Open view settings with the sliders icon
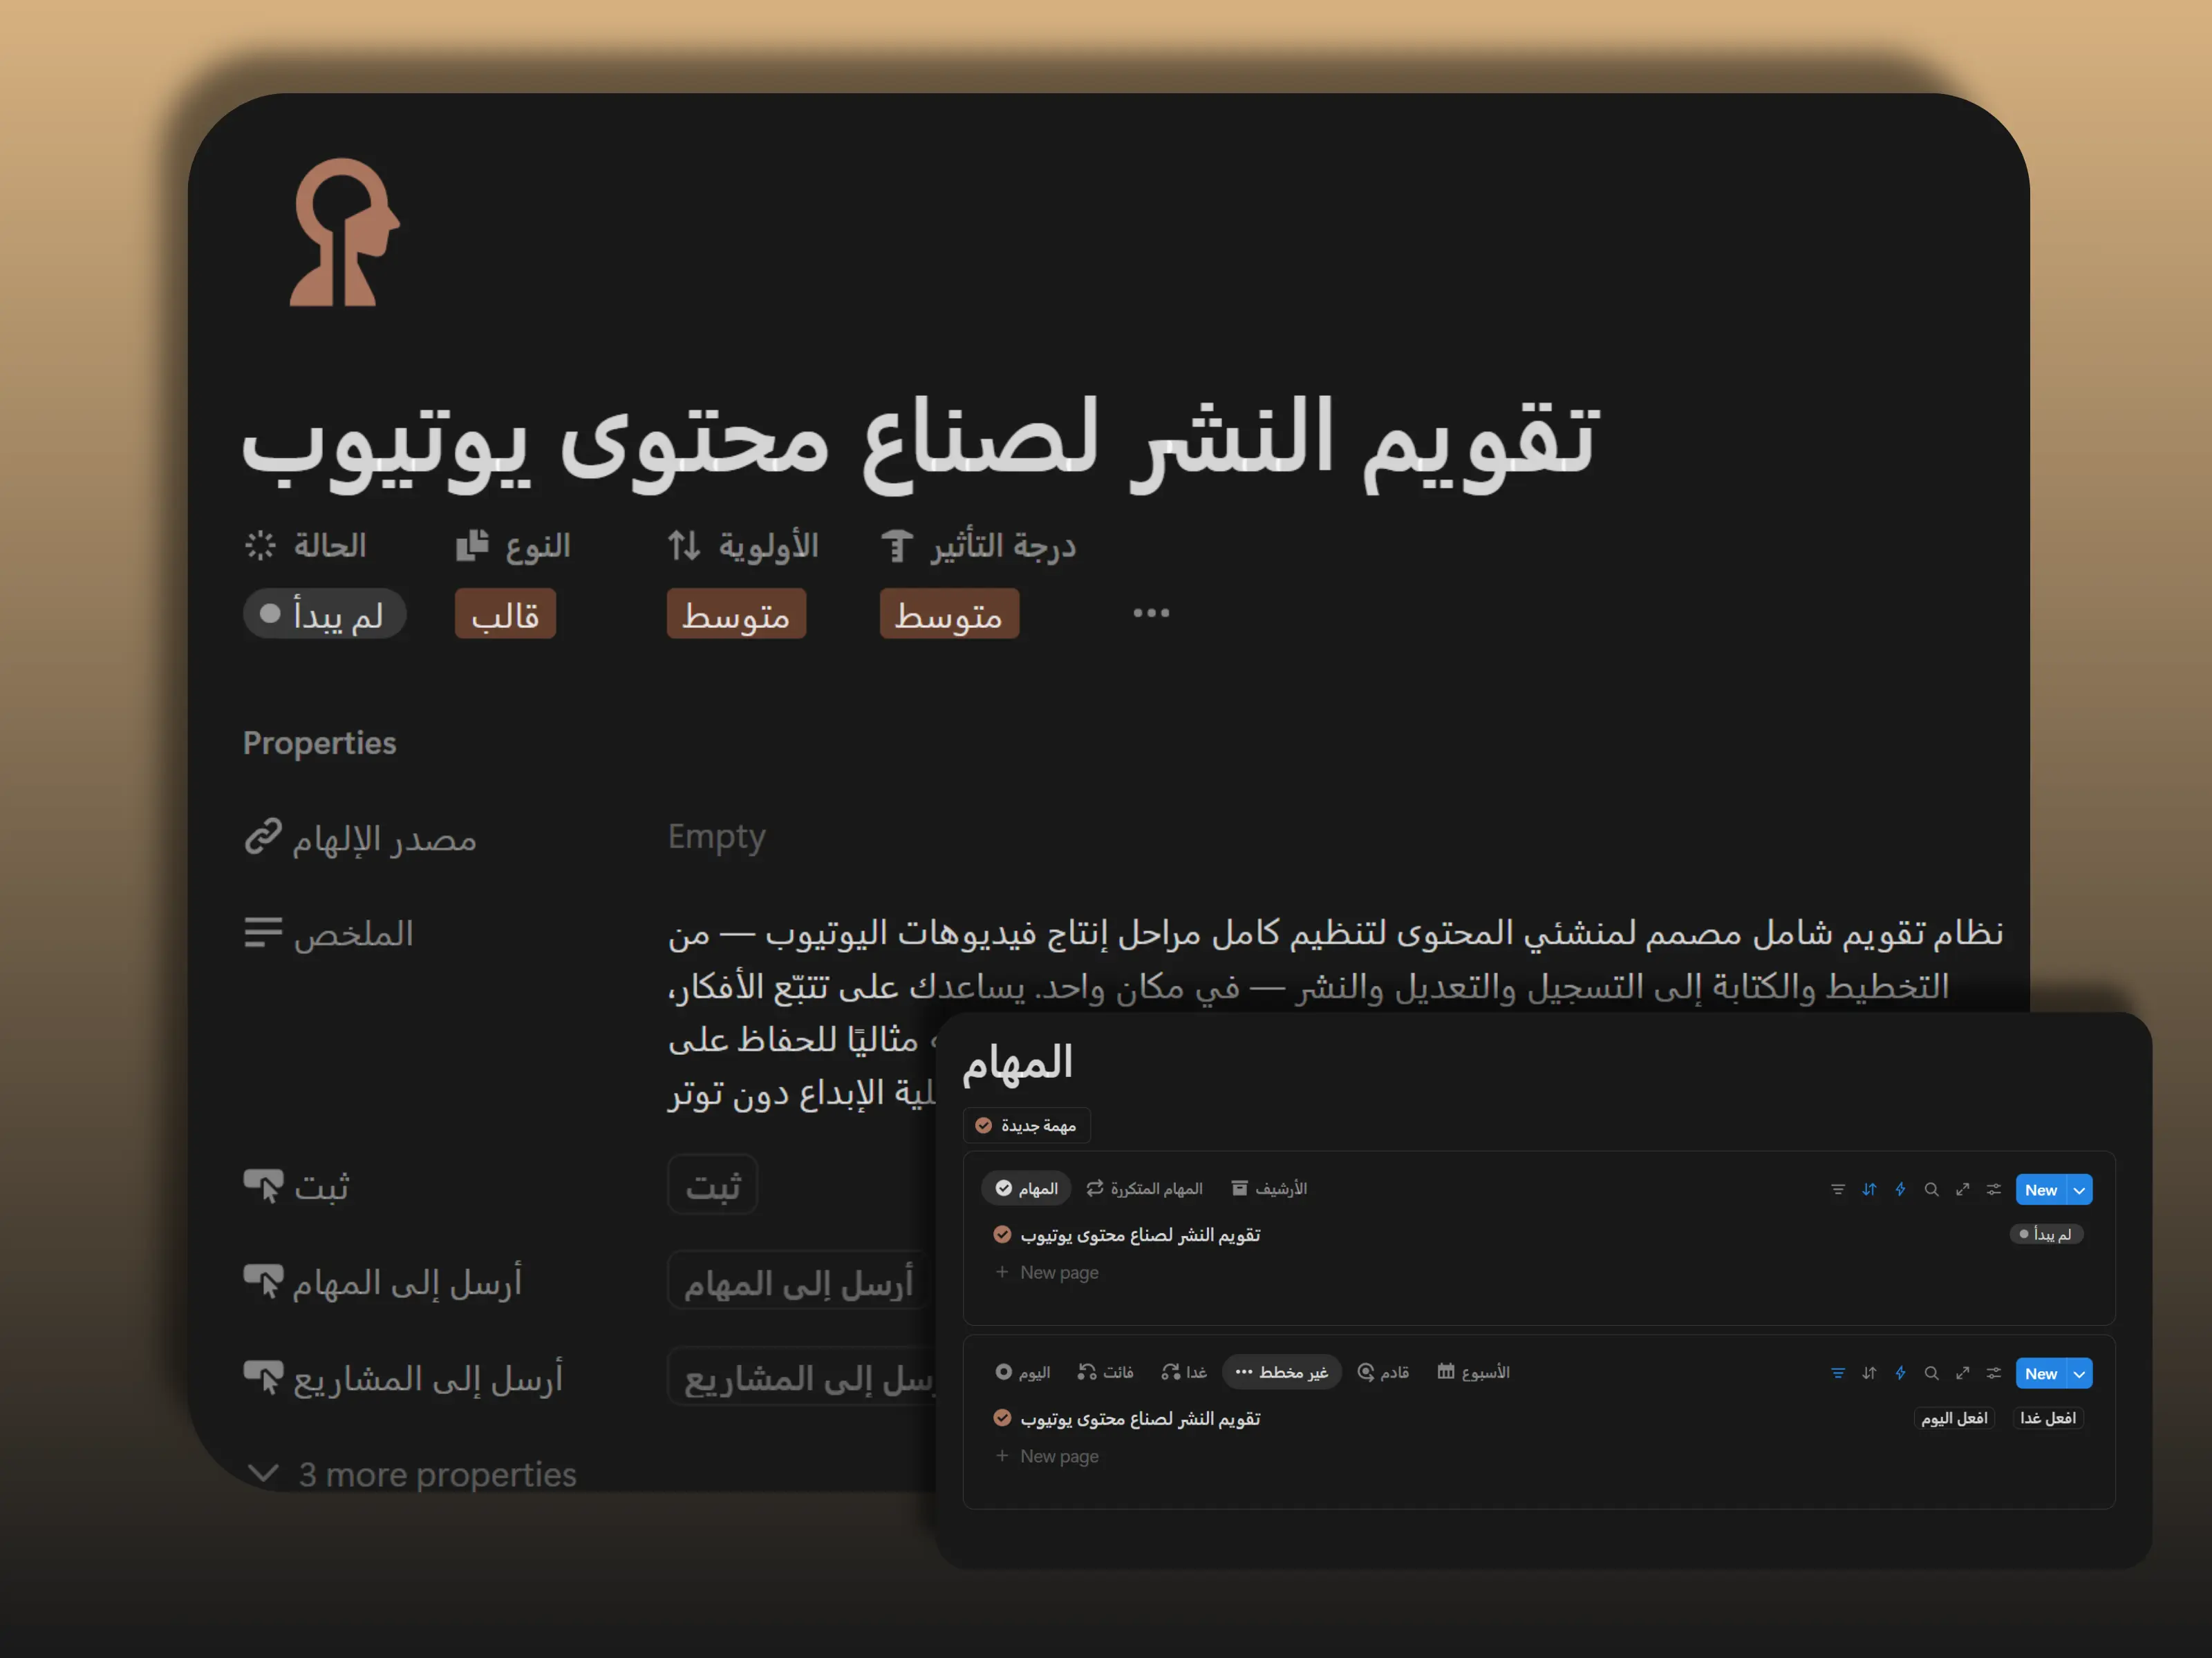This screenshot has height=1658, width=2212. tap(1994, 1190)
